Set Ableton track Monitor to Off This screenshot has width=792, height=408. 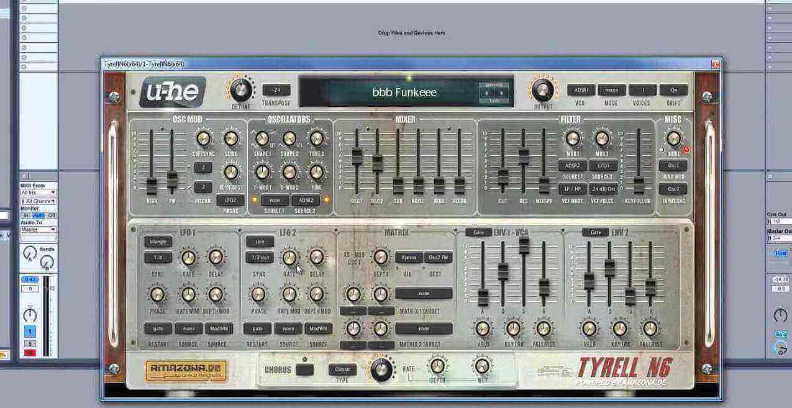tap(52, 215)
